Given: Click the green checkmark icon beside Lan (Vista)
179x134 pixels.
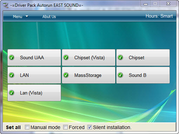Looking at the screenshot, I should click(x=12, y=93).
